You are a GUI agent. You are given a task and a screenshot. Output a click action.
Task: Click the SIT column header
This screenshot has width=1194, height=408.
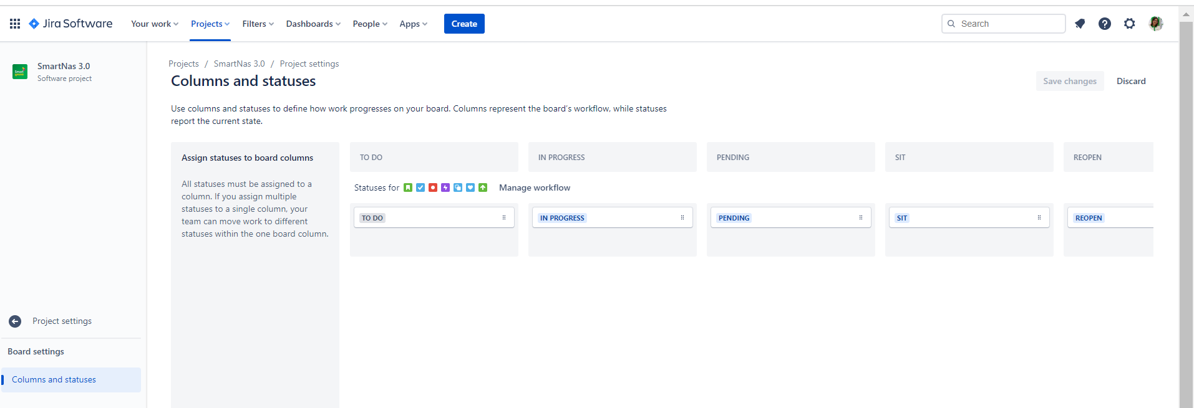(969, 157)
